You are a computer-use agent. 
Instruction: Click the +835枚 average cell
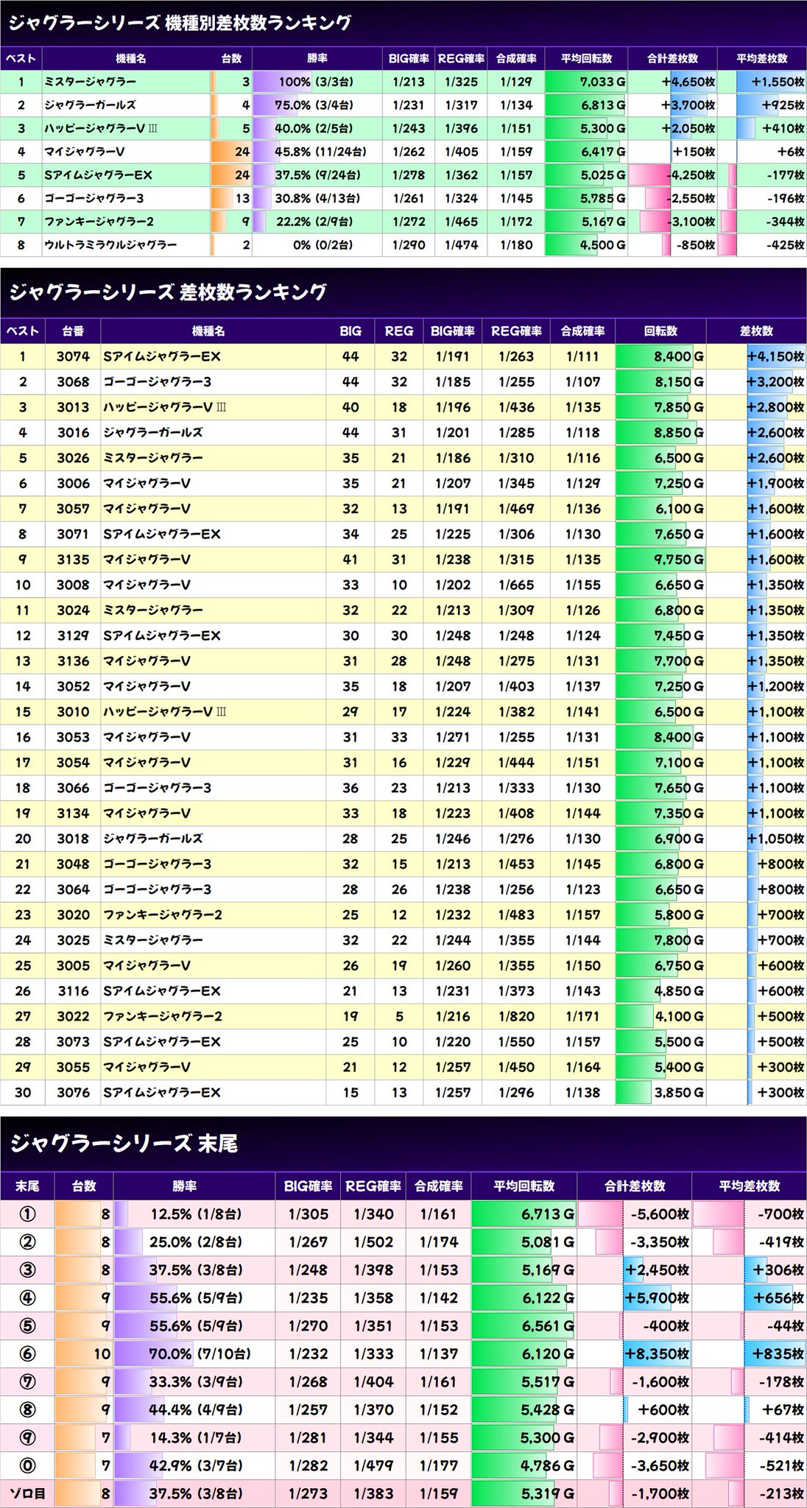coord(750,1354)
